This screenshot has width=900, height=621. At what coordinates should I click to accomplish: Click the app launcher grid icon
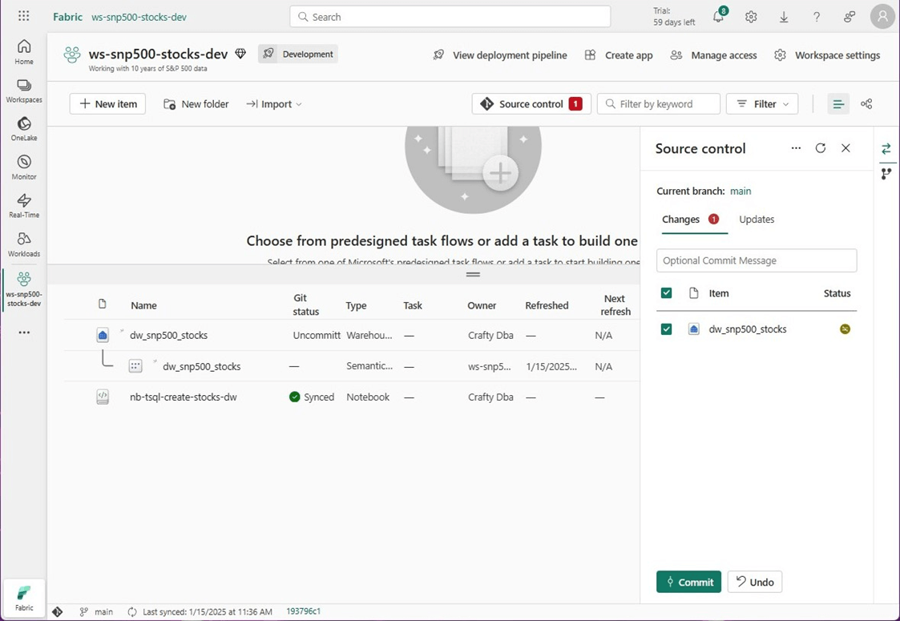(24, 16)
